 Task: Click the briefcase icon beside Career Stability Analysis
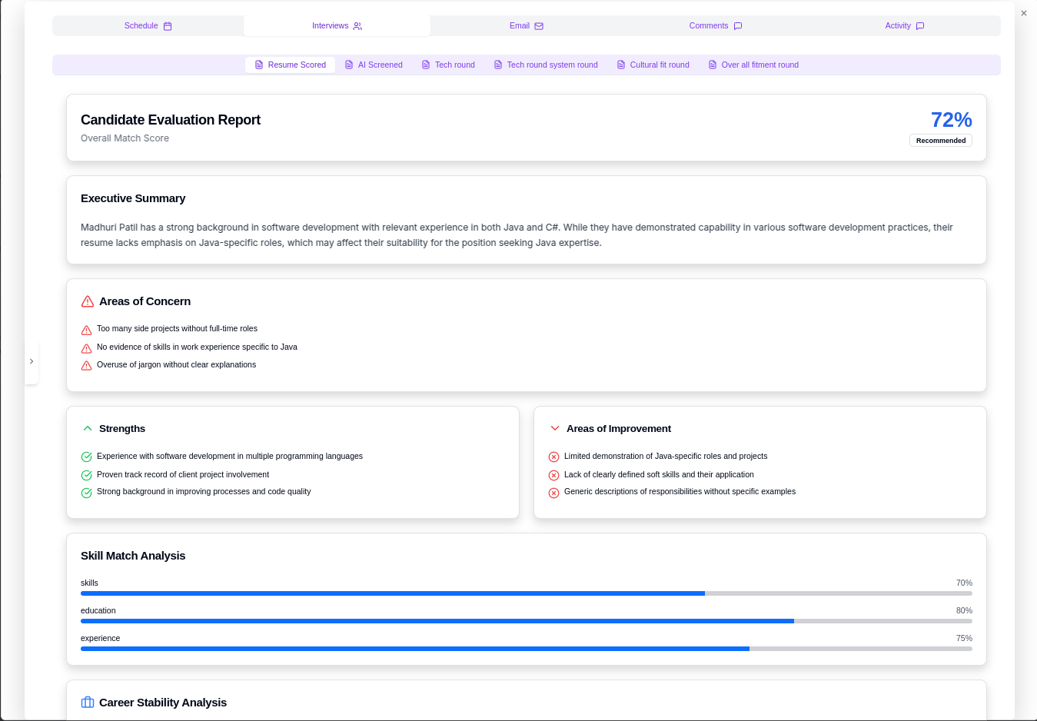88,703
